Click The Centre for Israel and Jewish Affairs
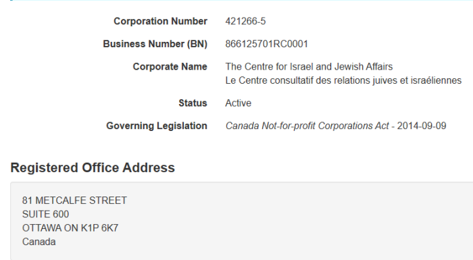473x260 pixels. [309, 66]
